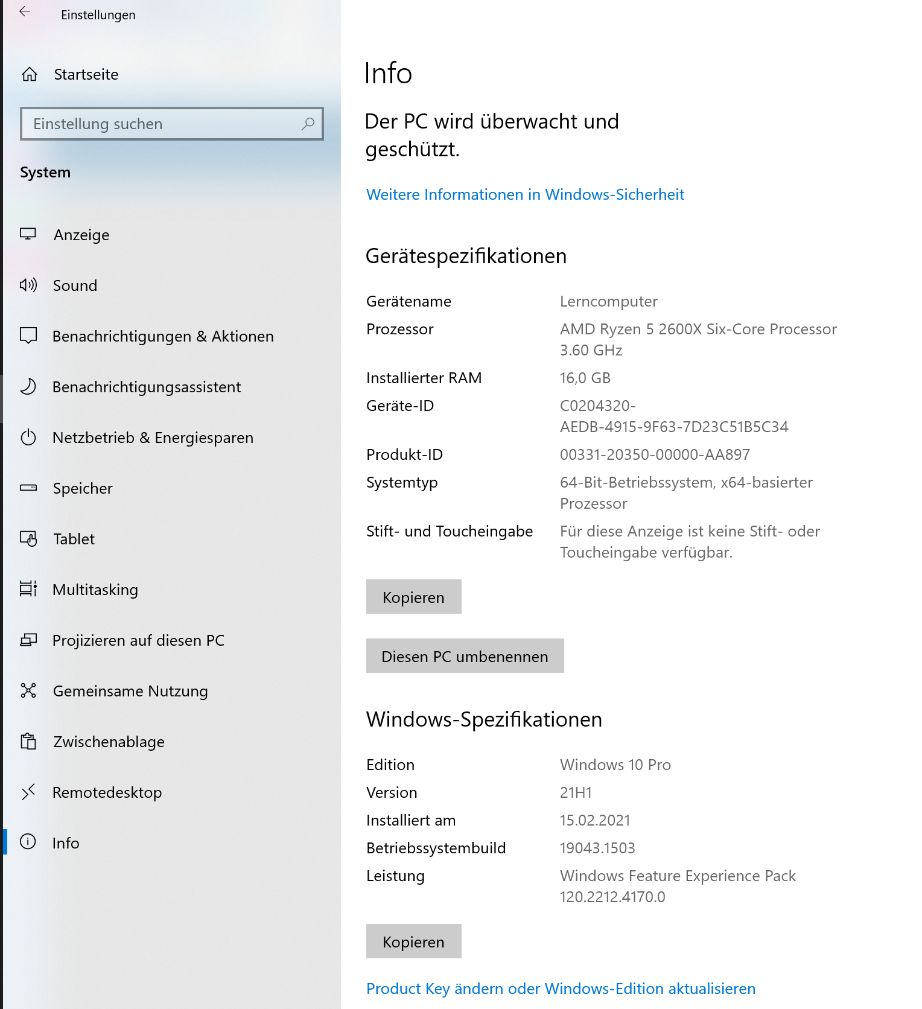Click the Zwischenablage clipboard icon
Viewport: 922px width, 1009px height.
[28, 741]
